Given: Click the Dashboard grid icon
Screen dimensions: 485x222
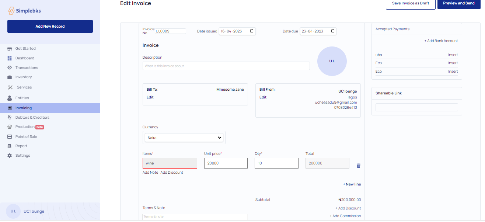Looking at the screenshot, I should pos(10,58).
